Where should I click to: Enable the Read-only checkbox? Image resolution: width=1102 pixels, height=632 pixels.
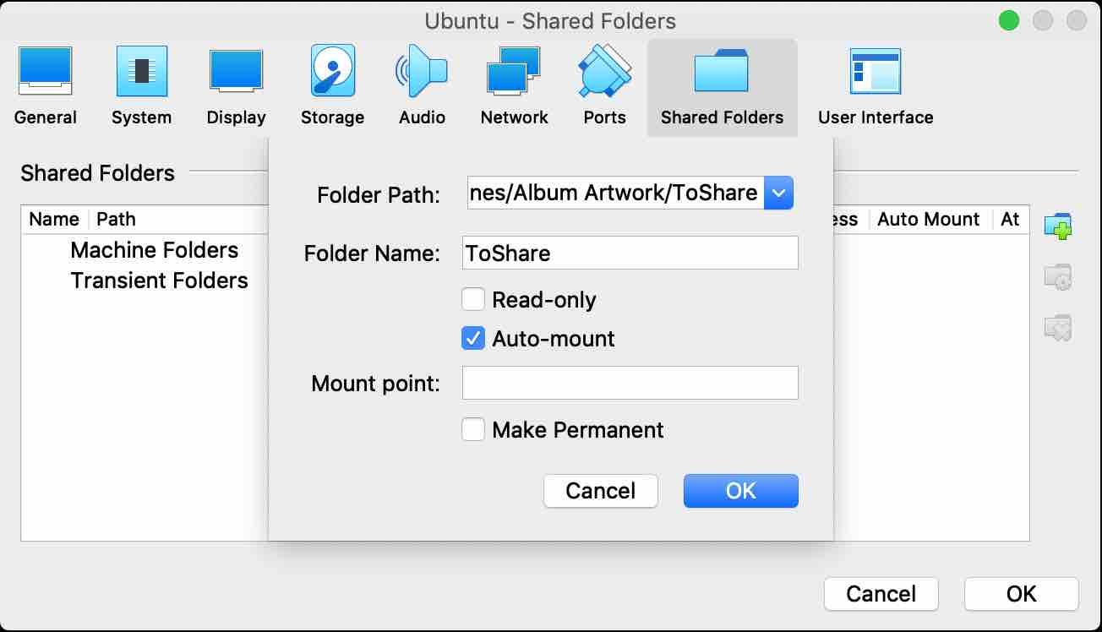(x=473, y=299)
